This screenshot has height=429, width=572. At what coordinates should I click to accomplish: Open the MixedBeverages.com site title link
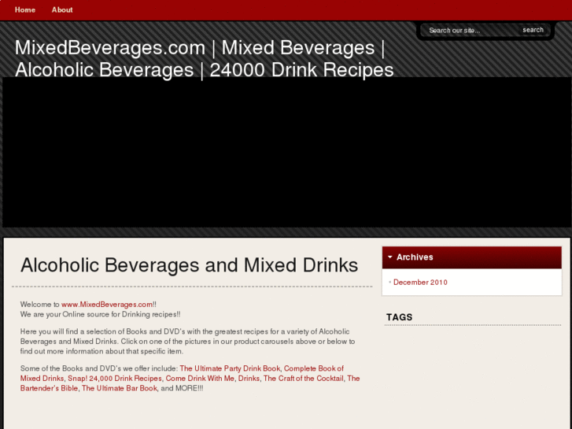click(x=204, y=58)
